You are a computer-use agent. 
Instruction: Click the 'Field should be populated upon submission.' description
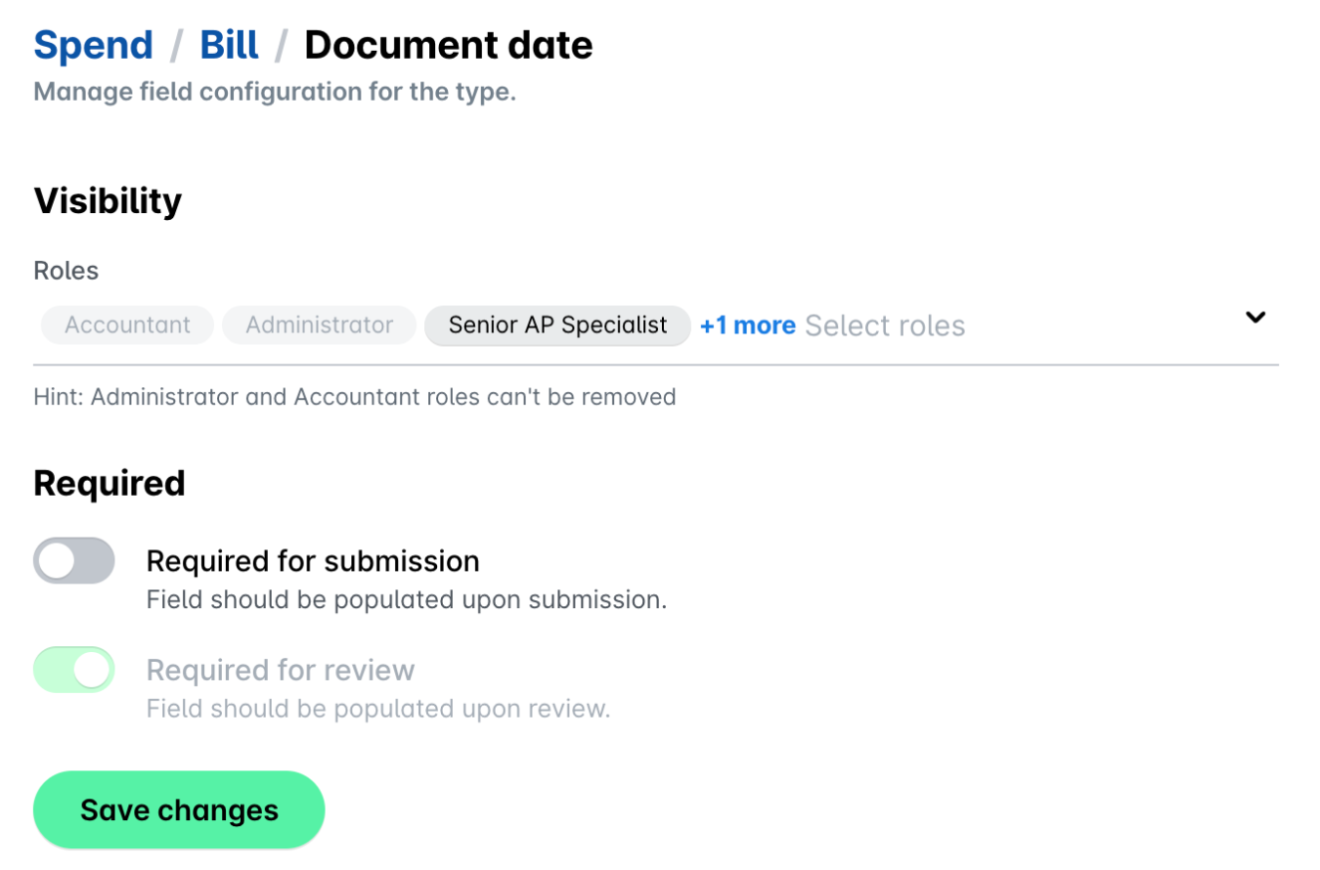[407, 599]
